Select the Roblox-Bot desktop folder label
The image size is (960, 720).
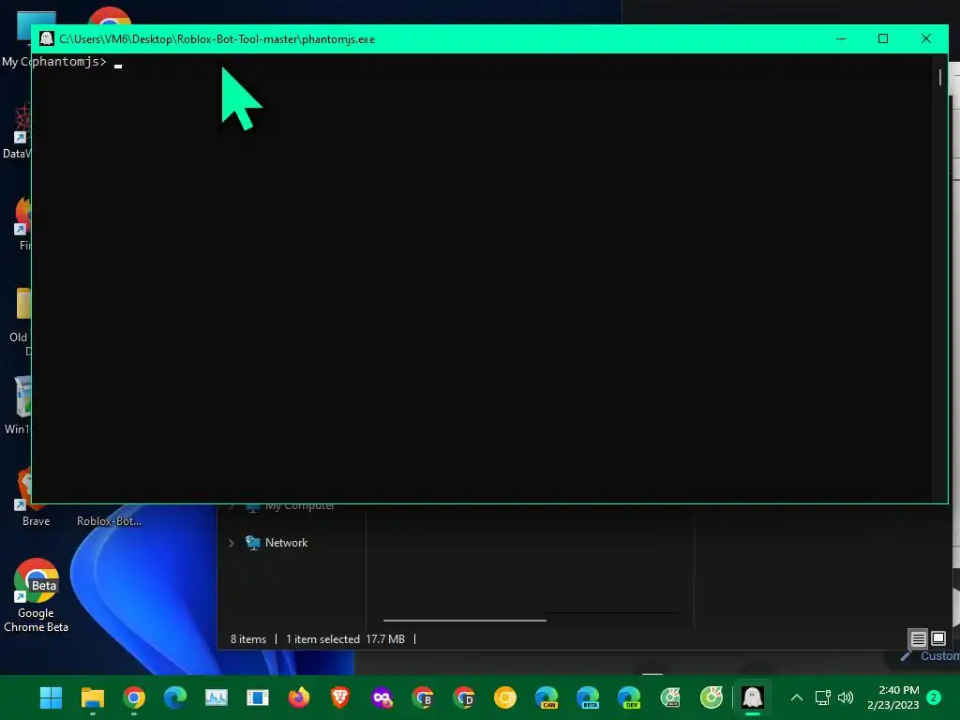109,521
